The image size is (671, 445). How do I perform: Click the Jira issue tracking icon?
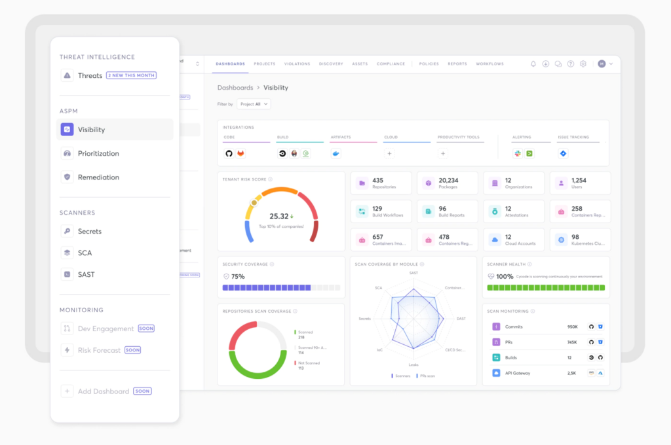[x=563, y=154]
